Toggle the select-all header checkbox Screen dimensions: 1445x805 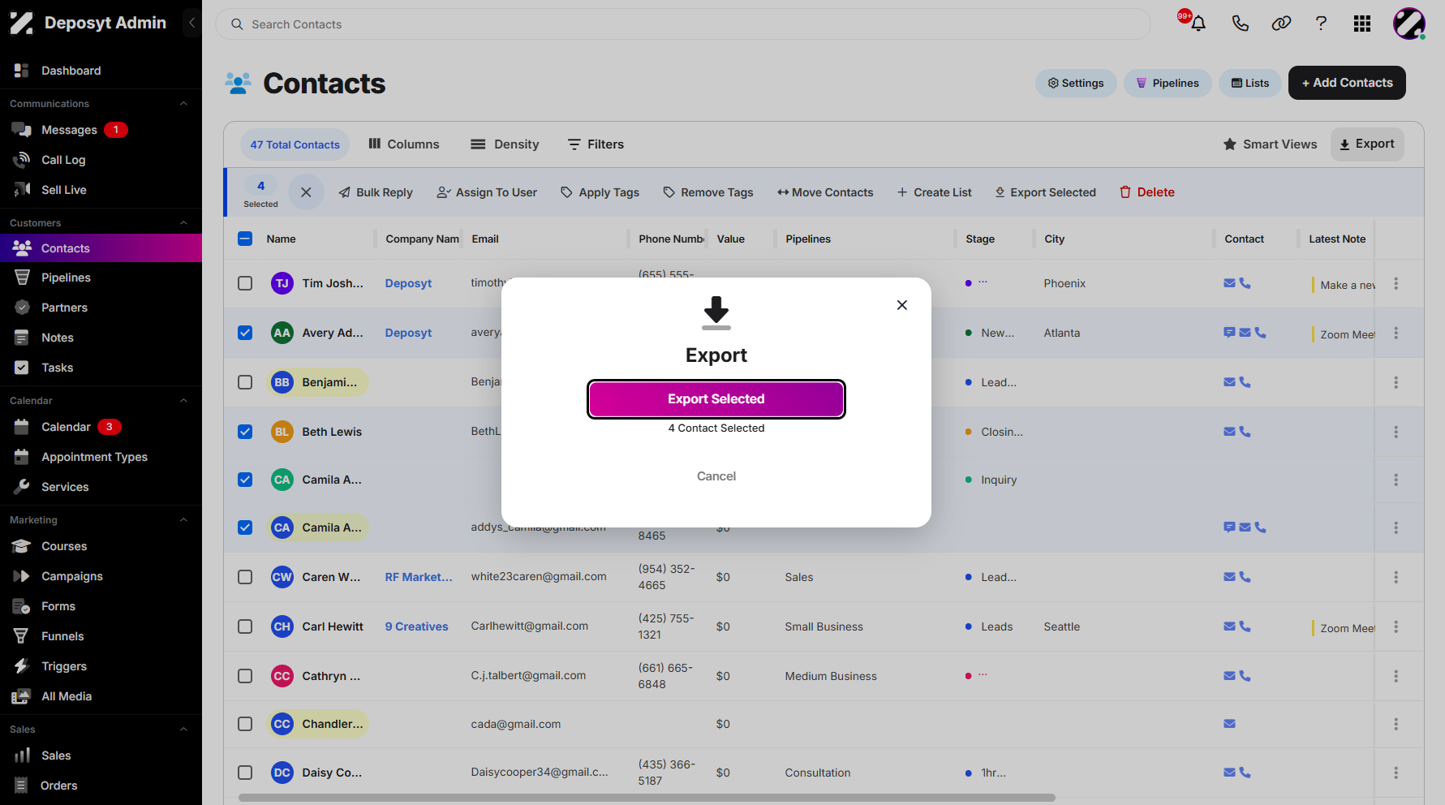(x=245, y=239)
